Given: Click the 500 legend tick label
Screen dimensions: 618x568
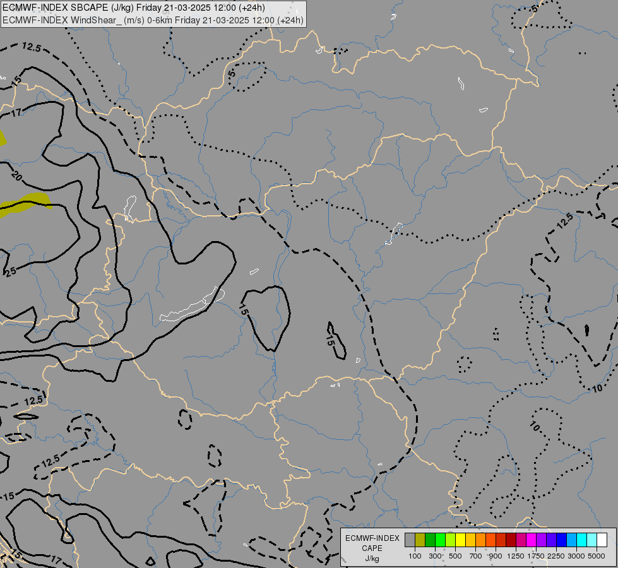Looking at the screenshot, I should 455,556.
